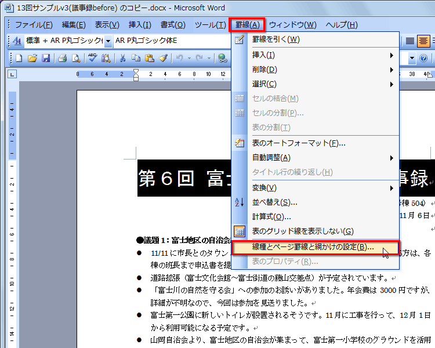Click the Print icon

62,58
